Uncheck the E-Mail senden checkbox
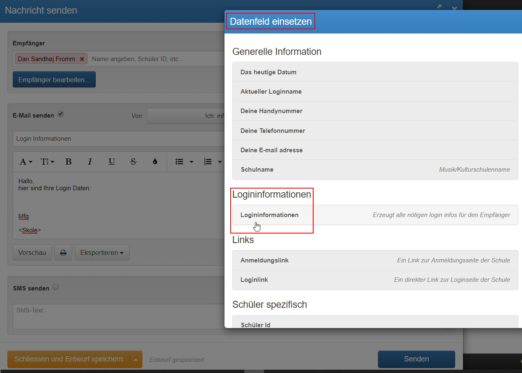Screen dimensions: 522x373 [x=61, y=114]
